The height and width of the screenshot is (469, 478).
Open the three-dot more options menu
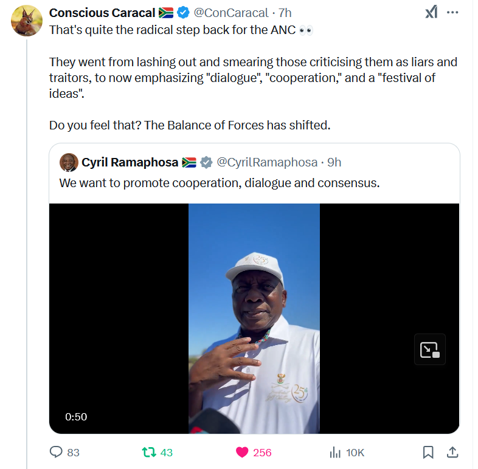pos(452,12)
